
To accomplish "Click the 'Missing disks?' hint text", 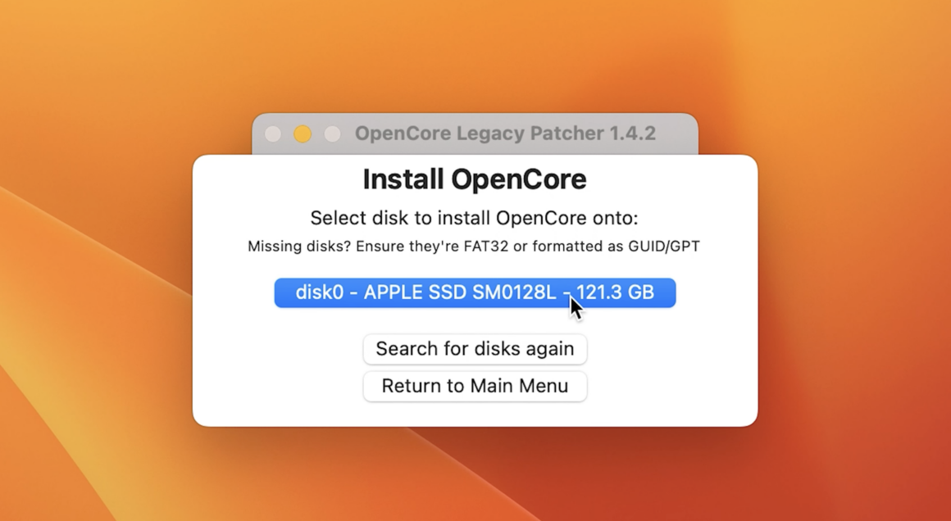I will 299,247.
